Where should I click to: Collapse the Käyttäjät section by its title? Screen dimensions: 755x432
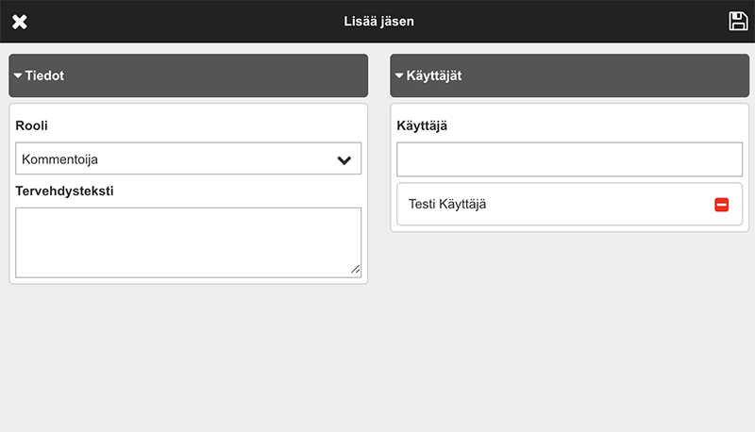coord(434,75)
